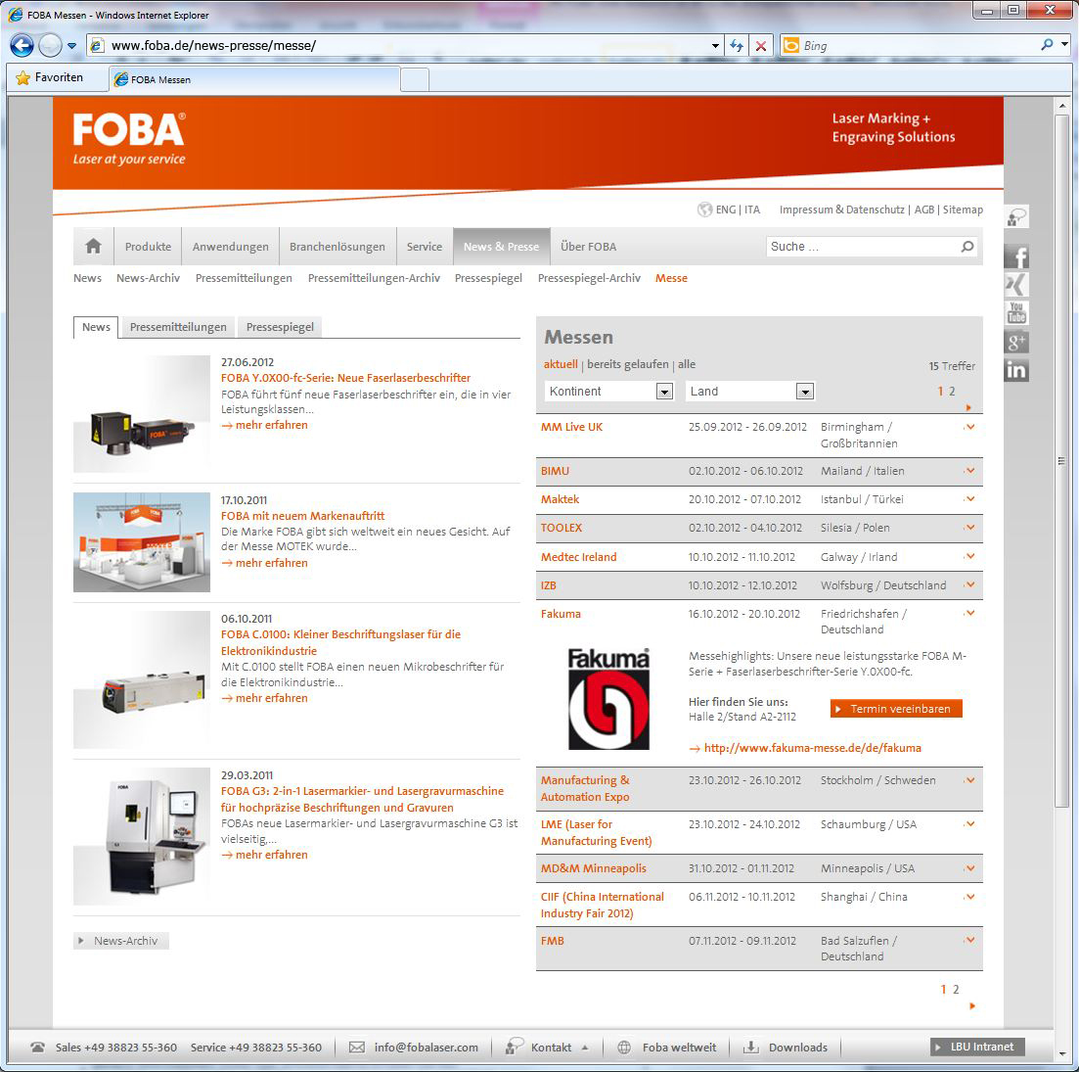Click the vertical scrollbar down arrow
The height and width of the screenshot is (1072, 1079).
pos(1062,1053)
